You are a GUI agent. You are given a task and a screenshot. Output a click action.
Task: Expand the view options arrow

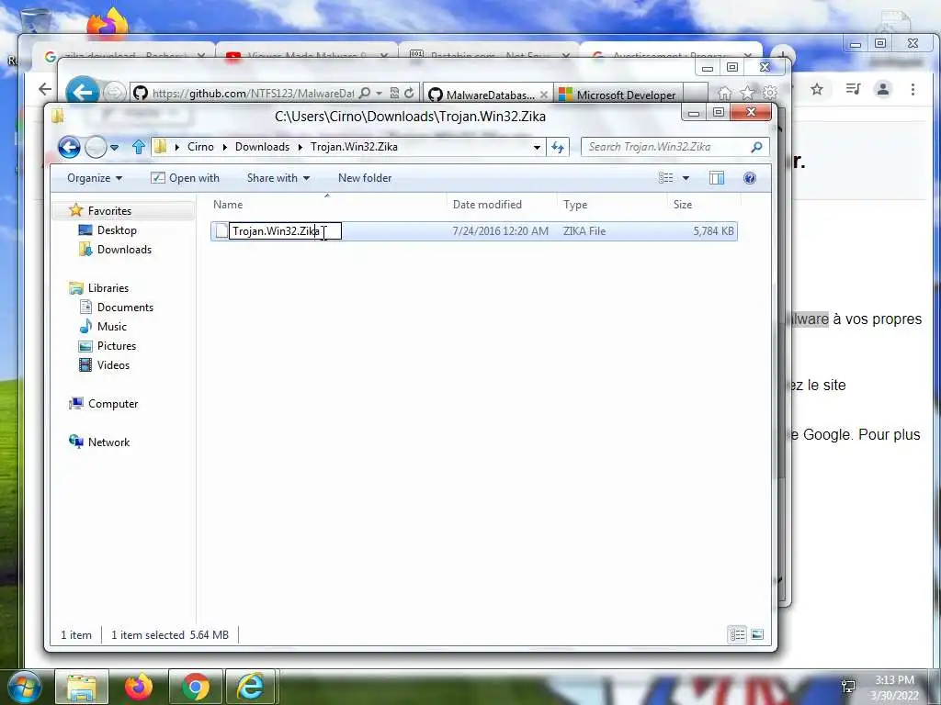click(x=686, y=178)
